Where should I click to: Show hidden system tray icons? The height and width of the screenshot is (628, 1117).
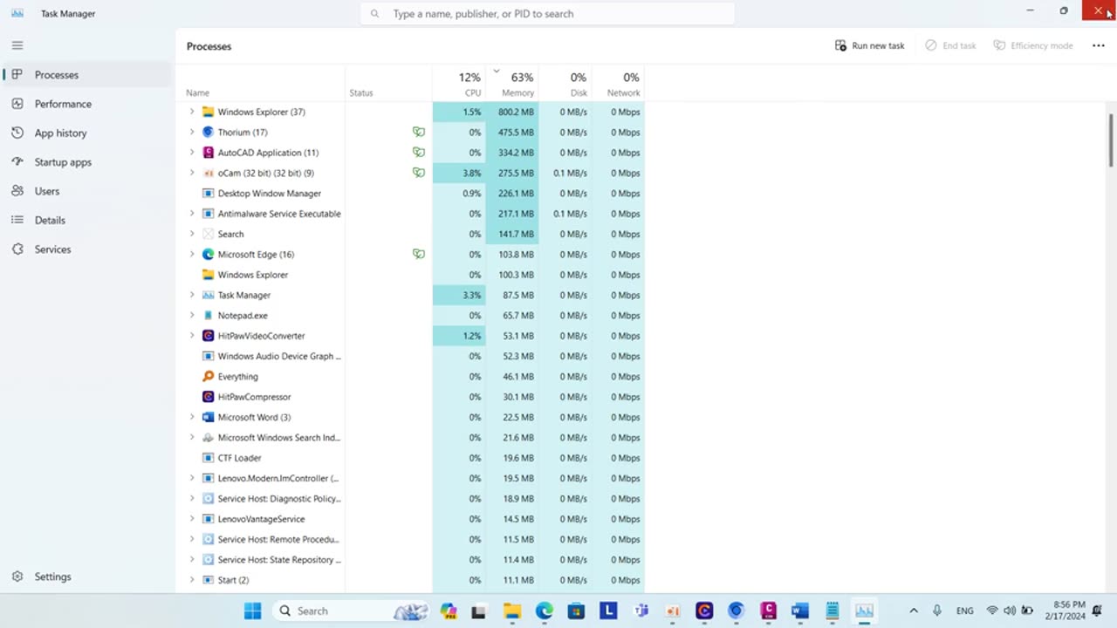pyautogui.click(x=914, y=611)
